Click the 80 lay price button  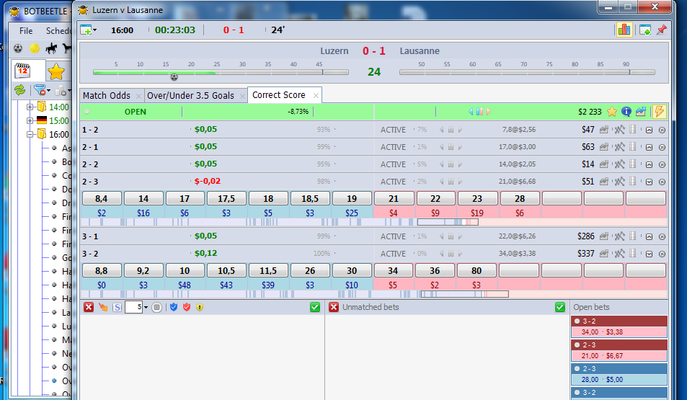pyautogui.click(x=477, y=270)
